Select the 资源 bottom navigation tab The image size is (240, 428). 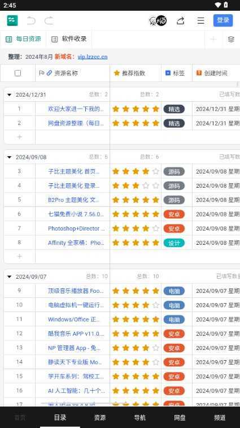(100, 417)
